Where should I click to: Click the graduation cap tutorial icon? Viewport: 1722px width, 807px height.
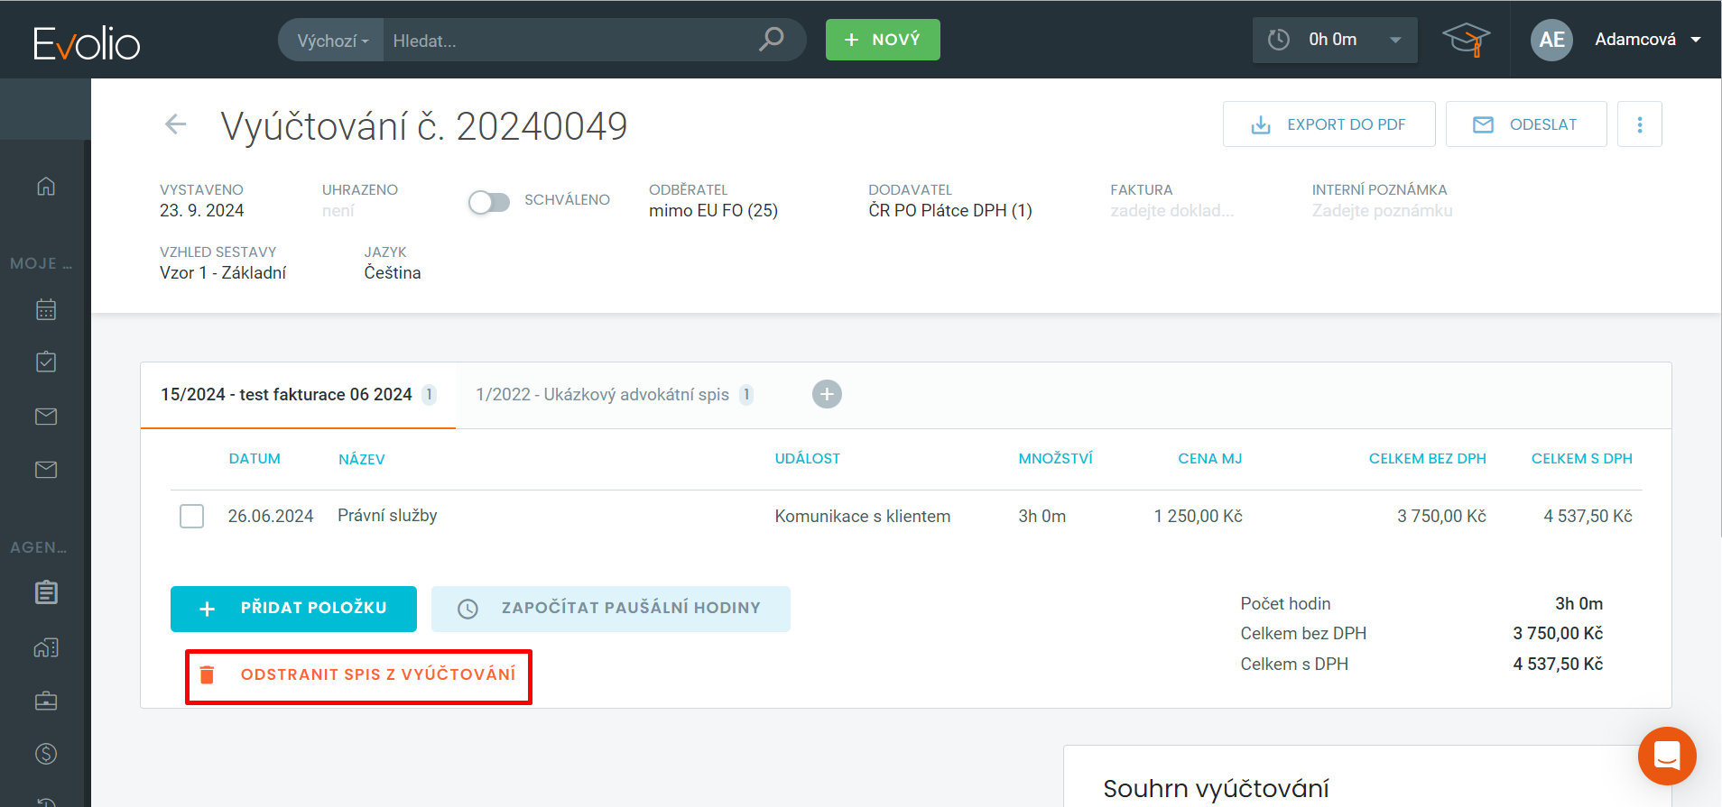click(1466, 40)
